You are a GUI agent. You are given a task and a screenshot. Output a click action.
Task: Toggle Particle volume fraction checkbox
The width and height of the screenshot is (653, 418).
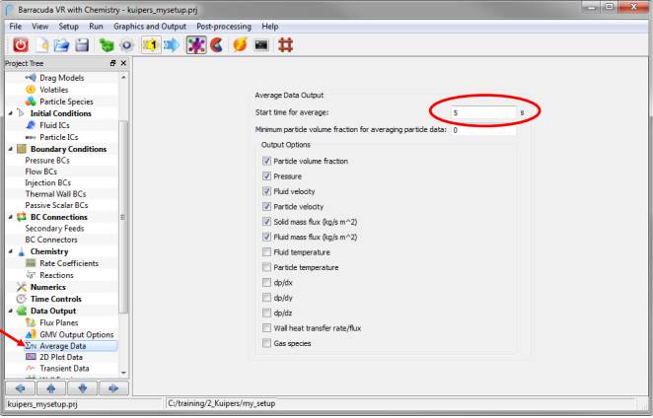pyautogui.click(x=266, y=161)
